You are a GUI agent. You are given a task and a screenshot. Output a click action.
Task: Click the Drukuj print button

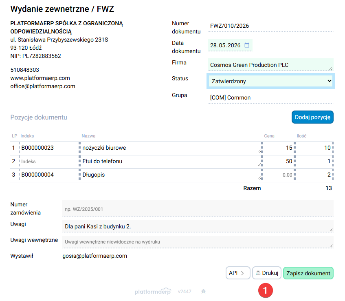click(267, 273)
